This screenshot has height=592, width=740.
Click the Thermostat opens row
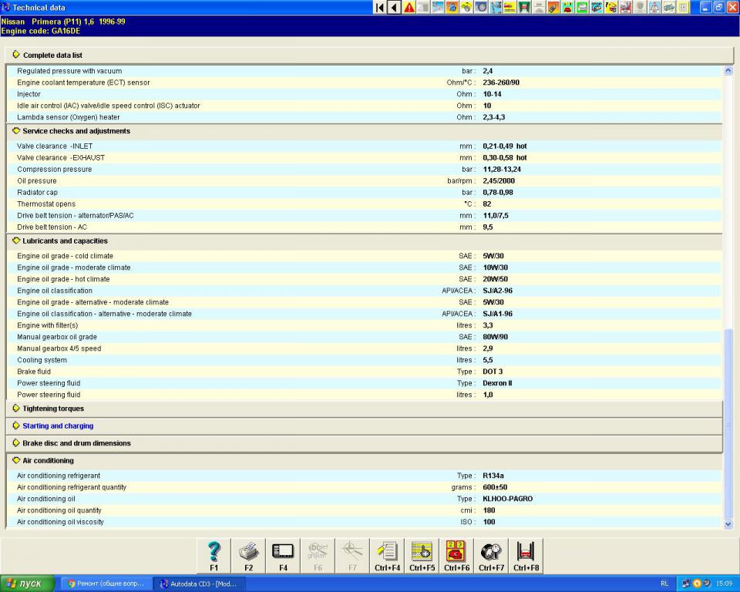tap(365, 204)
